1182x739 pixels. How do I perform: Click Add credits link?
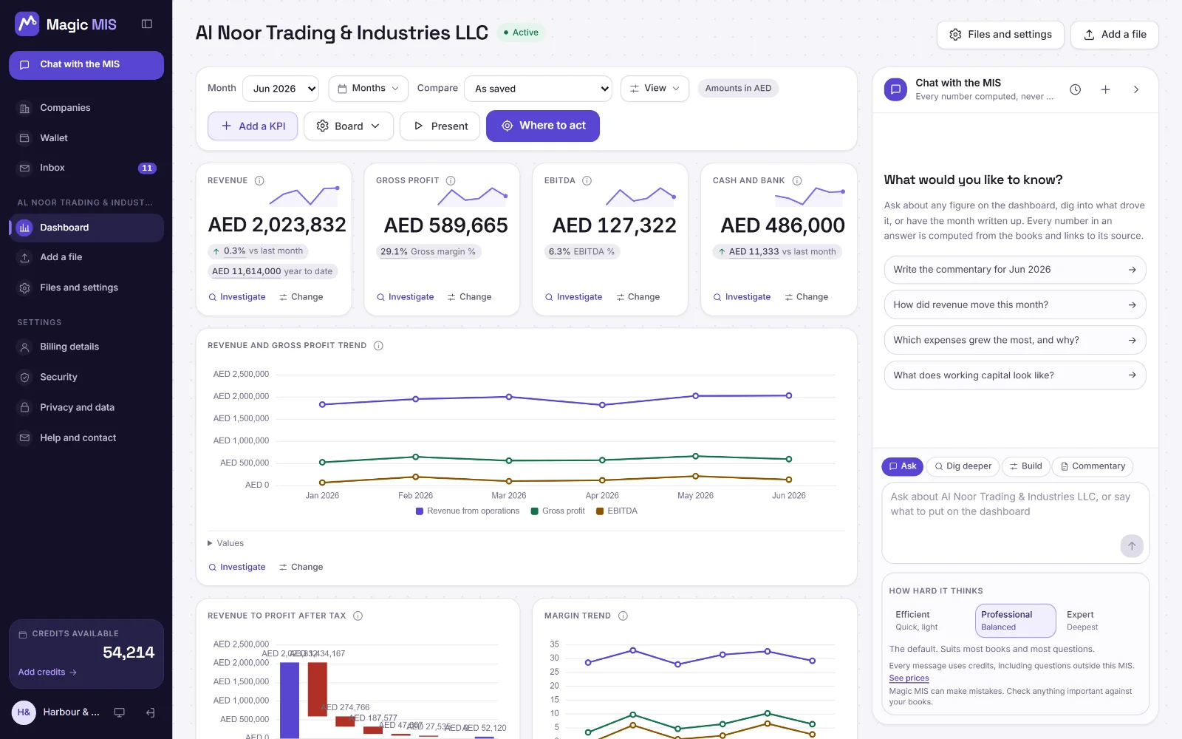(47, 672)
